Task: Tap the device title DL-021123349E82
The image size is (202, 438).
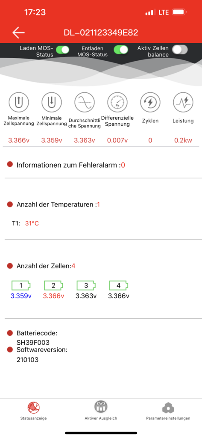Action: pos(101,33)
